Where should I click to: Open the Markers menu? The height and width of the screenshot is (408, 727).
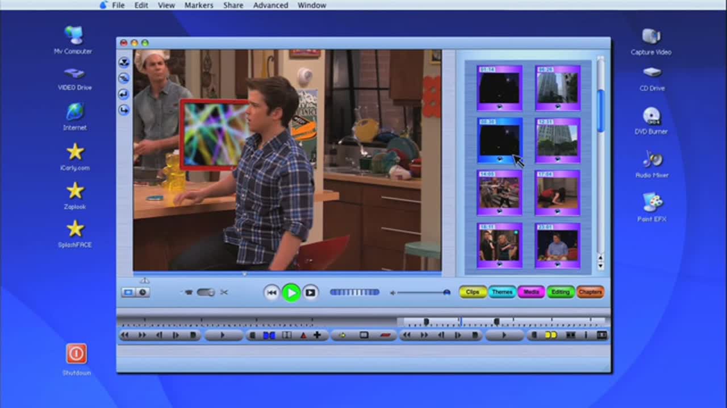tap(199, 5)
